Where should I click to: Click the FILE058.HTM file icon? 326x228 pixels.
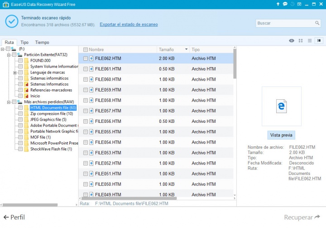91,100
